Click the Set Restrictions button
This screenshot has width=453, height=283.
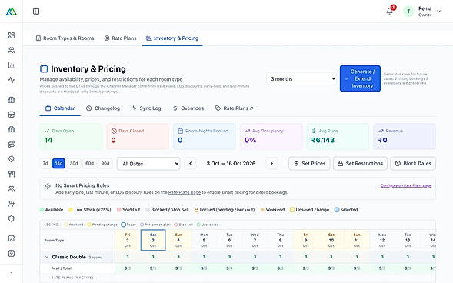click(x=360, y=164)
